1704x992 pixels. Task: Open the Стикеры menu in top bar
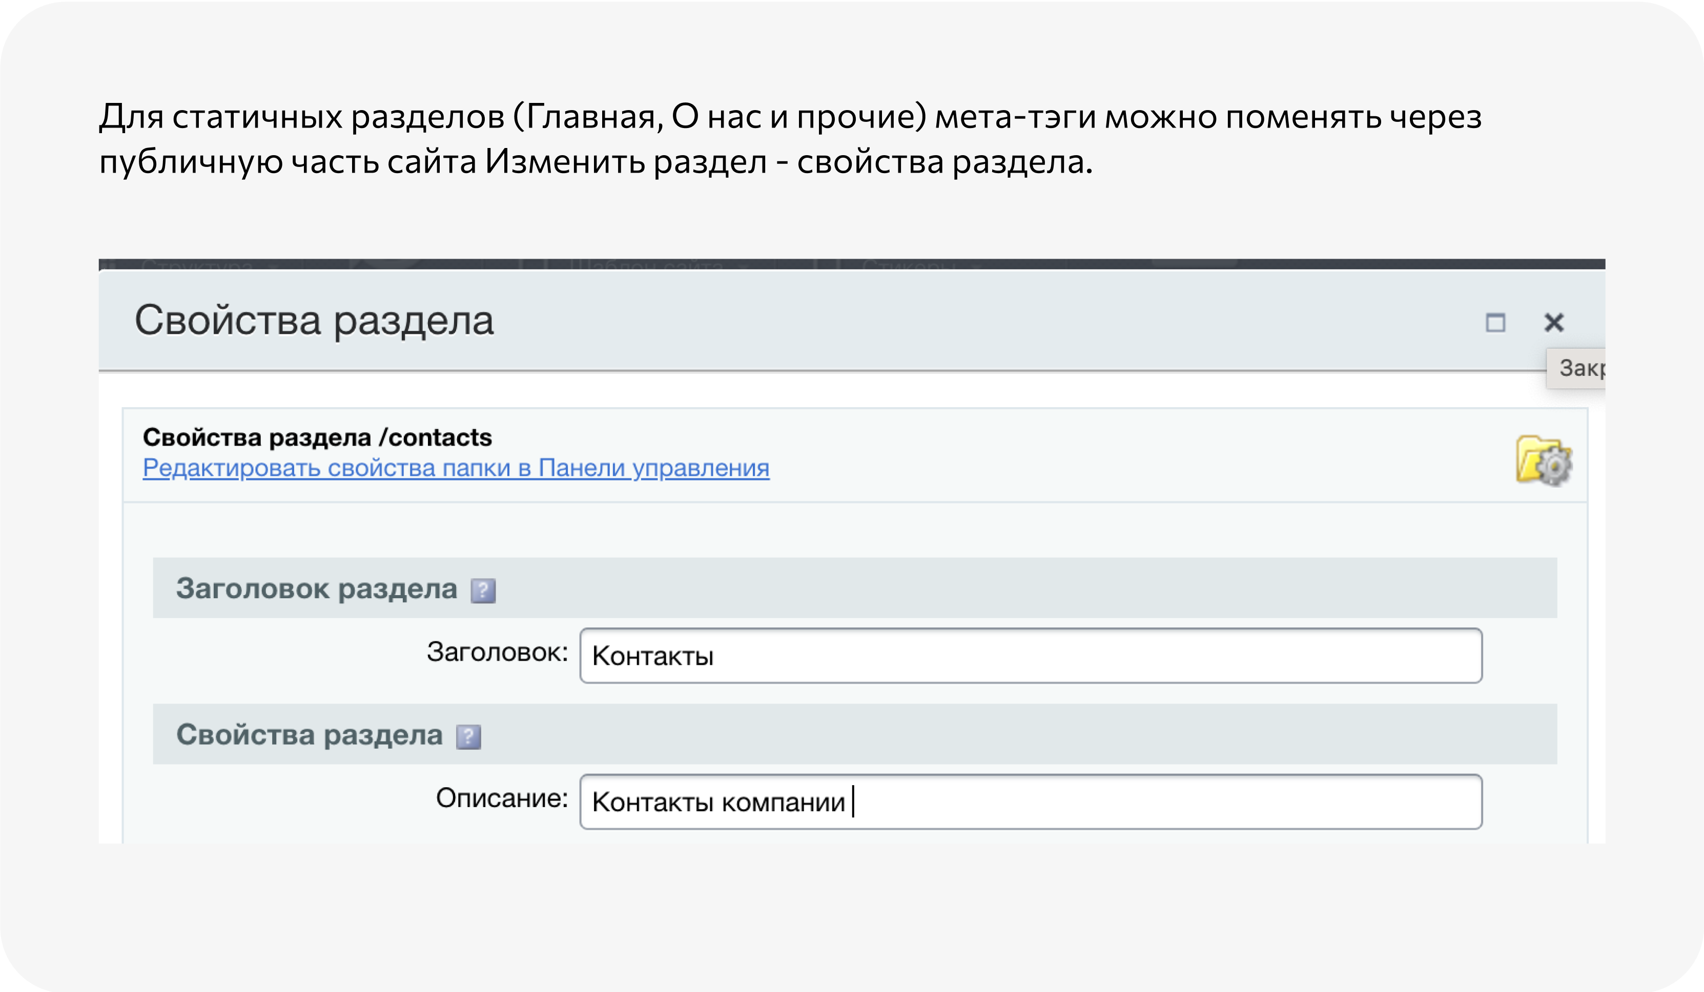coord(908,265)
